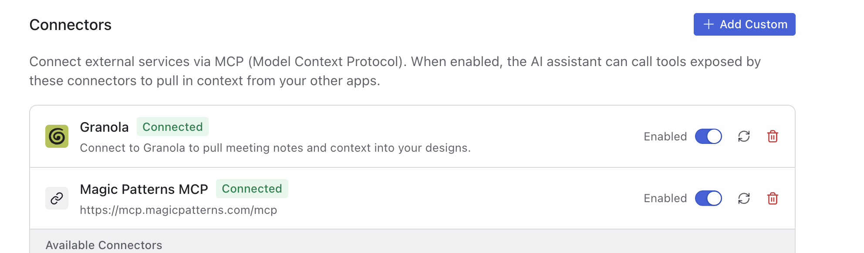Select the Magic Patterns MCP title
This screenshot has height=253, width=864.
click(144, 190)
